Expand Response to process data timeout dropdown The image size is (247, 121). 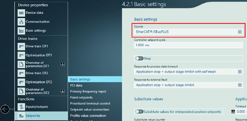(x=240, y=71)
